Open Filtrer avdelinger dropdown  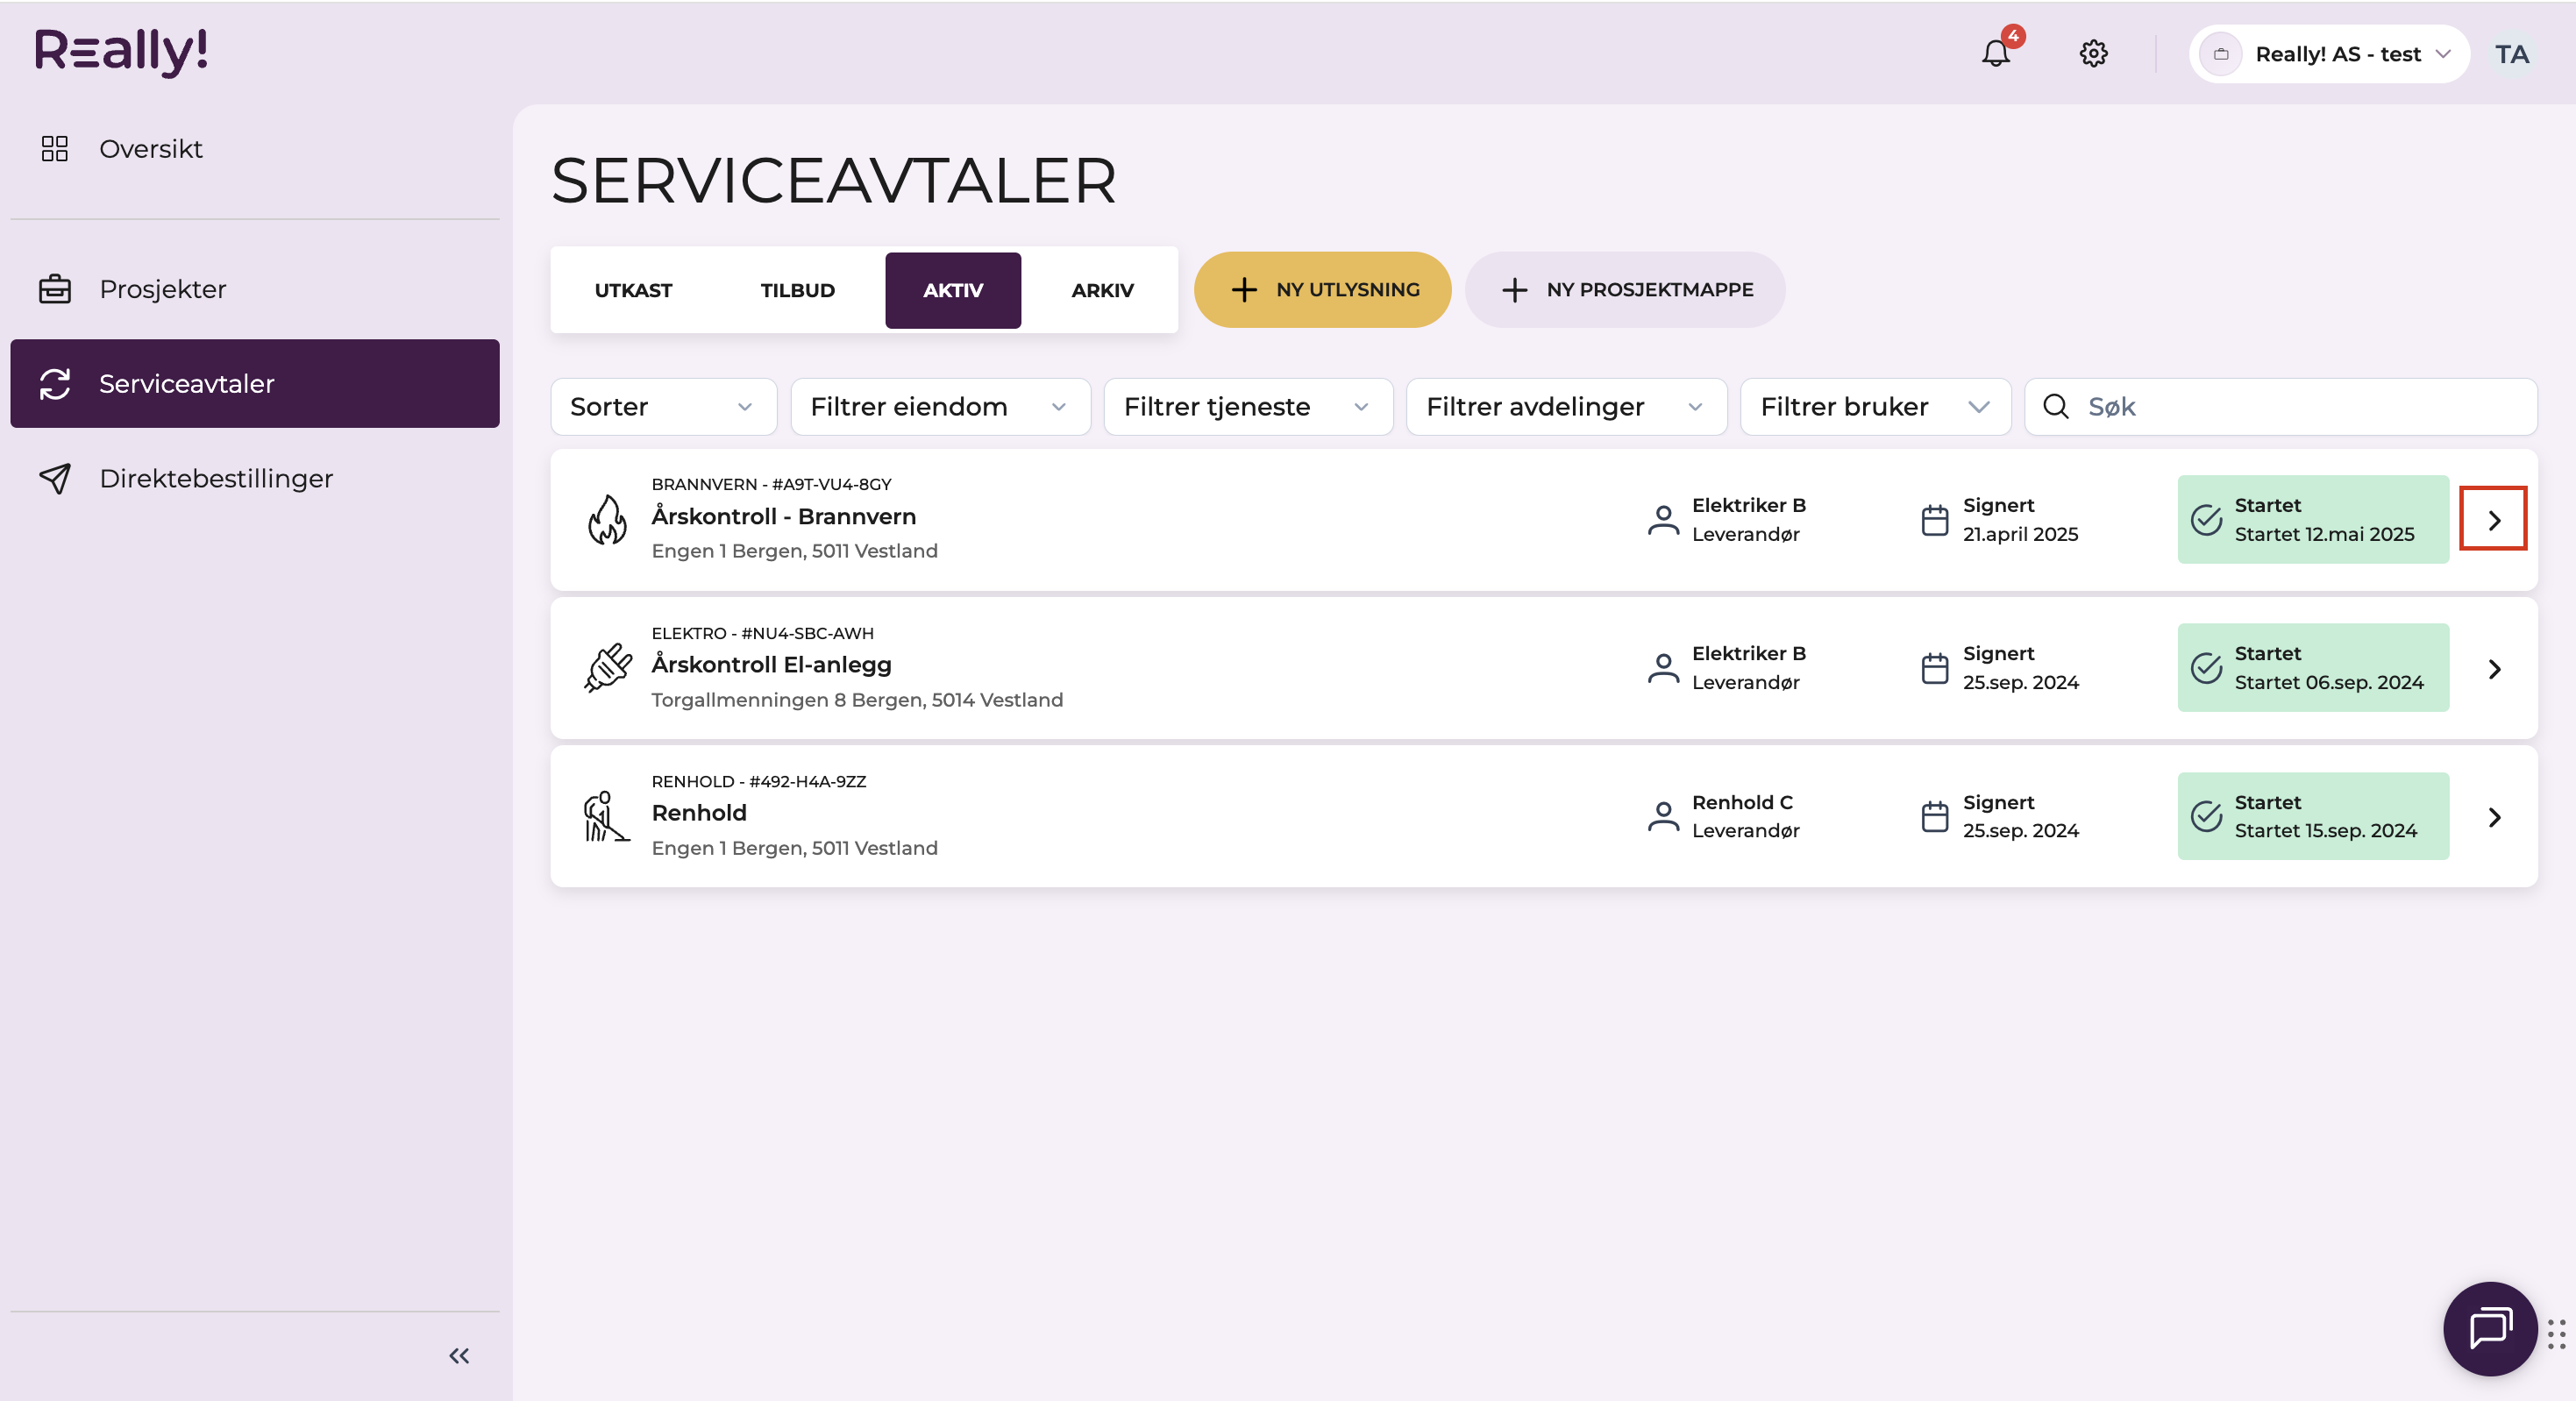point(1566,406)
